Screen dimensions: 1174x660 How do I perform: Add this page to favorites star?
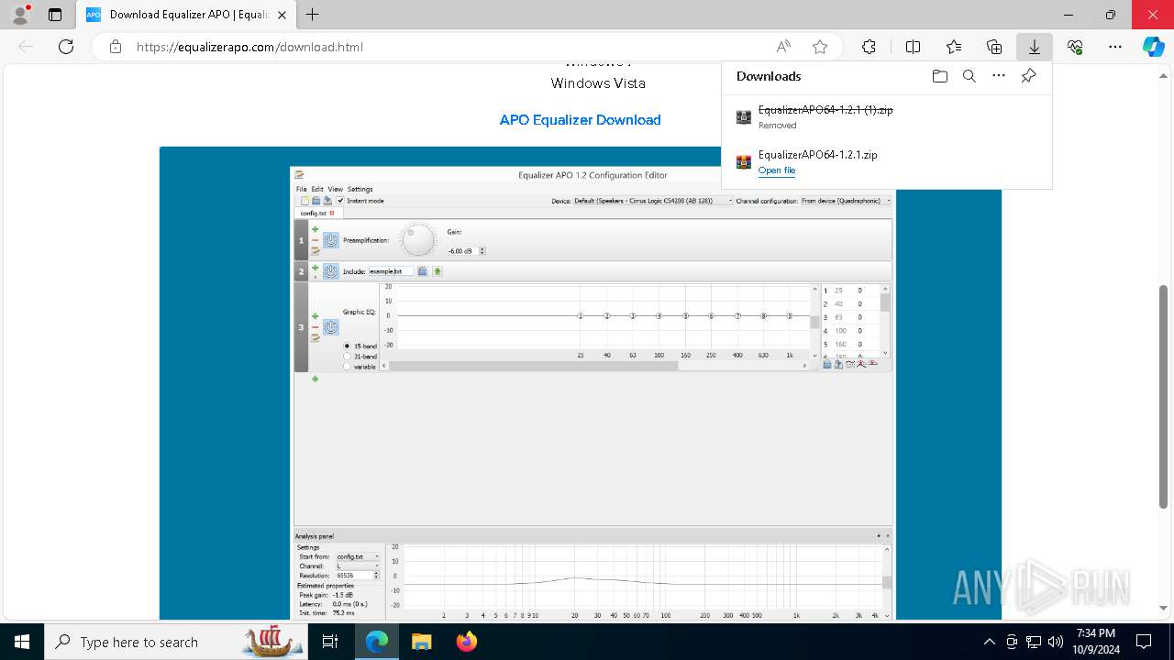(x=820, y=47)
